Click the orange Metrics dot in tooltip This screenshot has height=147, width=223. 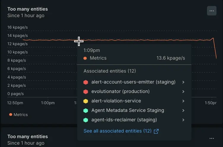click(x=85, y=58)
